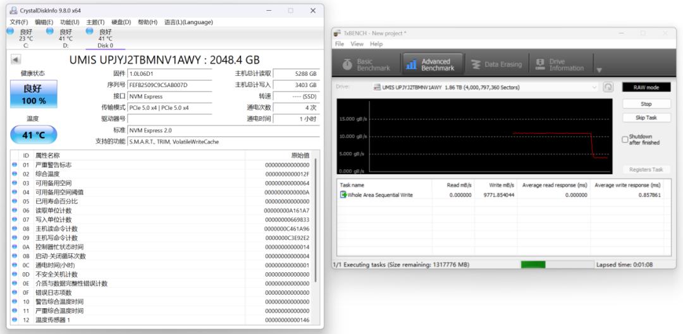The width and height of the screenshot is (683, 334).
Task: Click the Registers Task button
Action: point(646,170)
